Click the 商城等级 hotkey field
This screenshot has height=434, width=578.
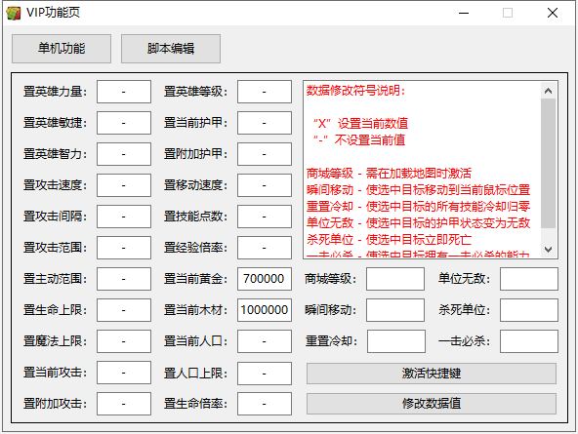click(395, 279)
